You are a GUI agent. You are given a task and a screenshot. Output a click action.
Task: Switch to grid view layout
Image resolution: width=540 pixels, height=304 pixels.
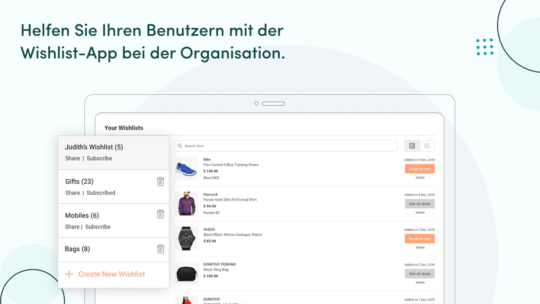[x=427, y=146]
